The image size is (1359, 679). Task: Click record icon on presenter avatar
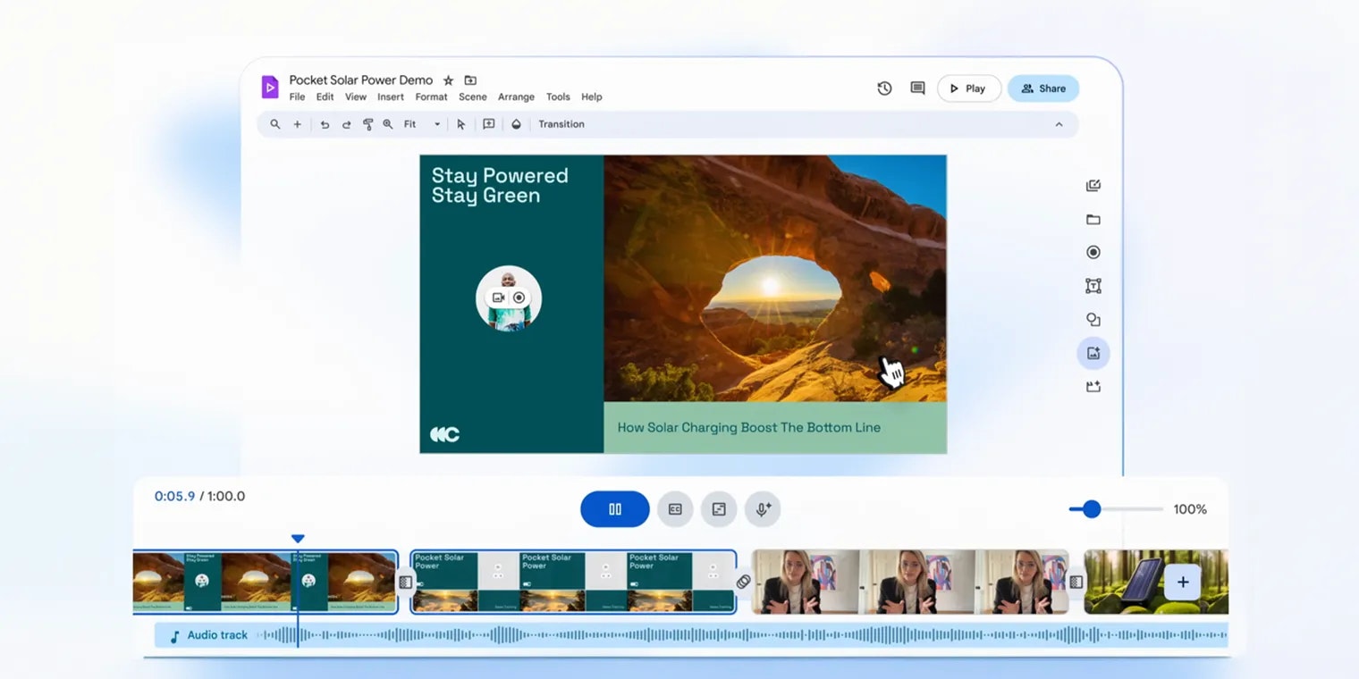click(x=519, y=298)
